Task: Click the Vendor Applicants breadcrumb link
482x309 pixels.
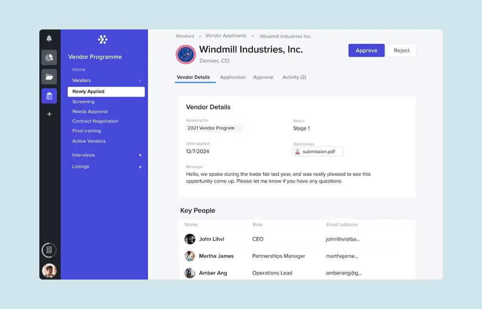Action: [226, 36]
